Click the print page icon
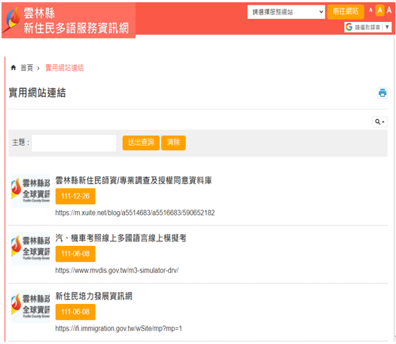Image resolution: width=396 pixels, height=344 pixels. [382, 93]
